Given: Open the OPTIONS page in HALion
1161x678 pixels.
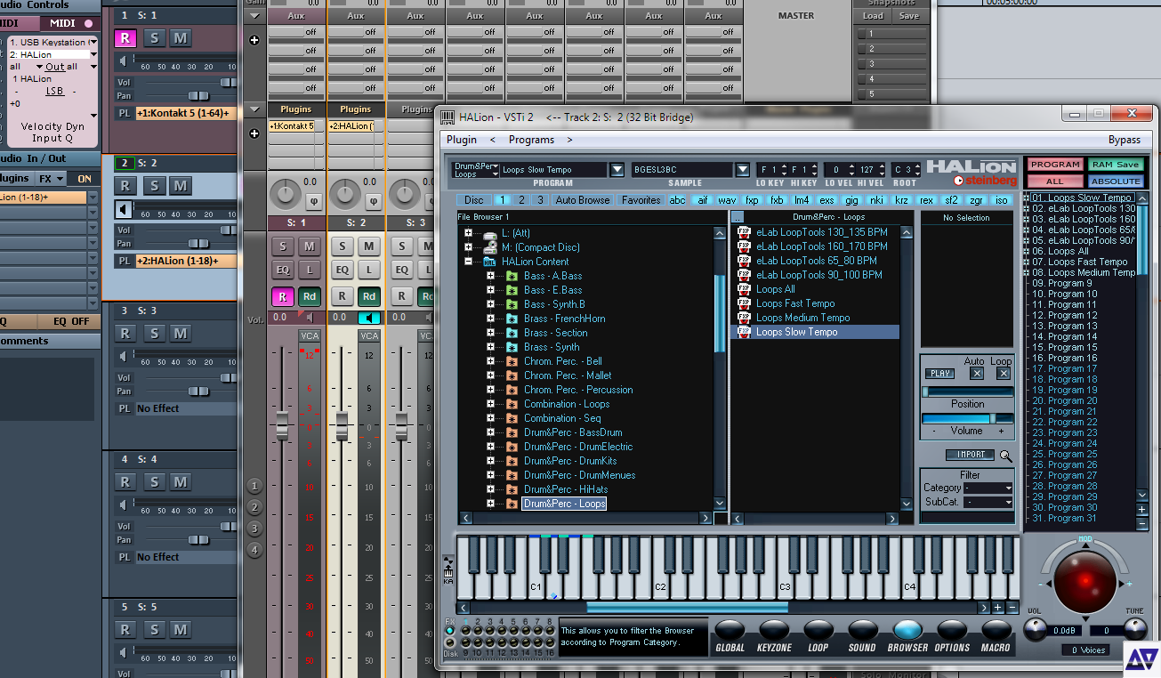Looking at the screenshot, I should click(952, 631).
